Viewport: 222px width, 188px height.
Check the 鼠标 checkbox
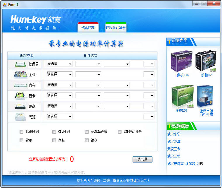click(54, 141)
